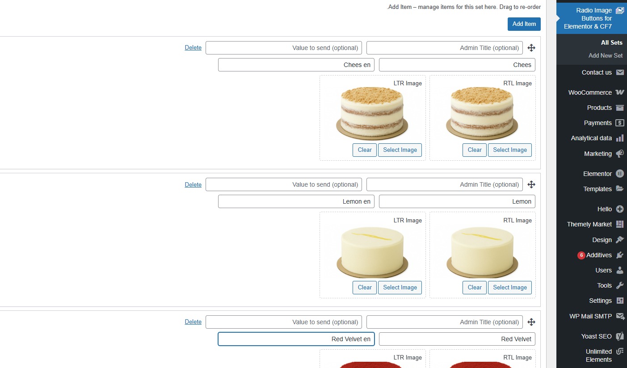The image size is (627, 368).
Task: Open the Marketing megaphone icon
Action: [x=620, y=154]
